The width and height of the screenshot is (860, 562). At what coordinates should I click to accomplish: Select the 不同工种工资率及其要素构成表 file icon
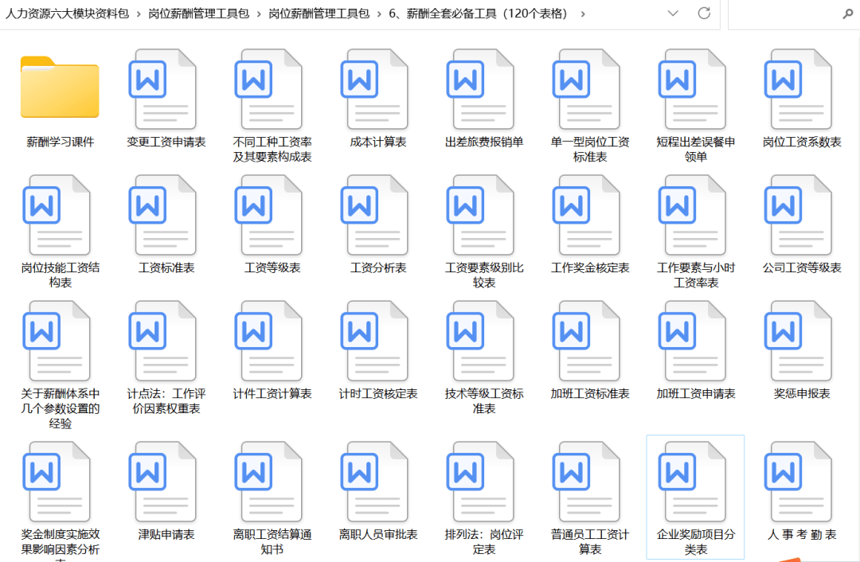click(268, 89)
